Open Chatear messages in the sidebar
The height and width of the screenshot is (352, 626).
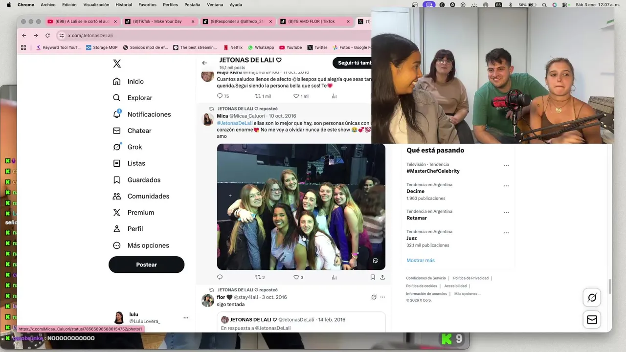(x=132, y=131)
